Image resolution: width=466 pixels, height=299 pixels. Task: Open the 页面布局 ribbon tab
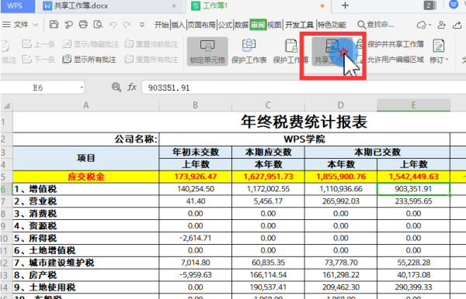tap(201, 25)
